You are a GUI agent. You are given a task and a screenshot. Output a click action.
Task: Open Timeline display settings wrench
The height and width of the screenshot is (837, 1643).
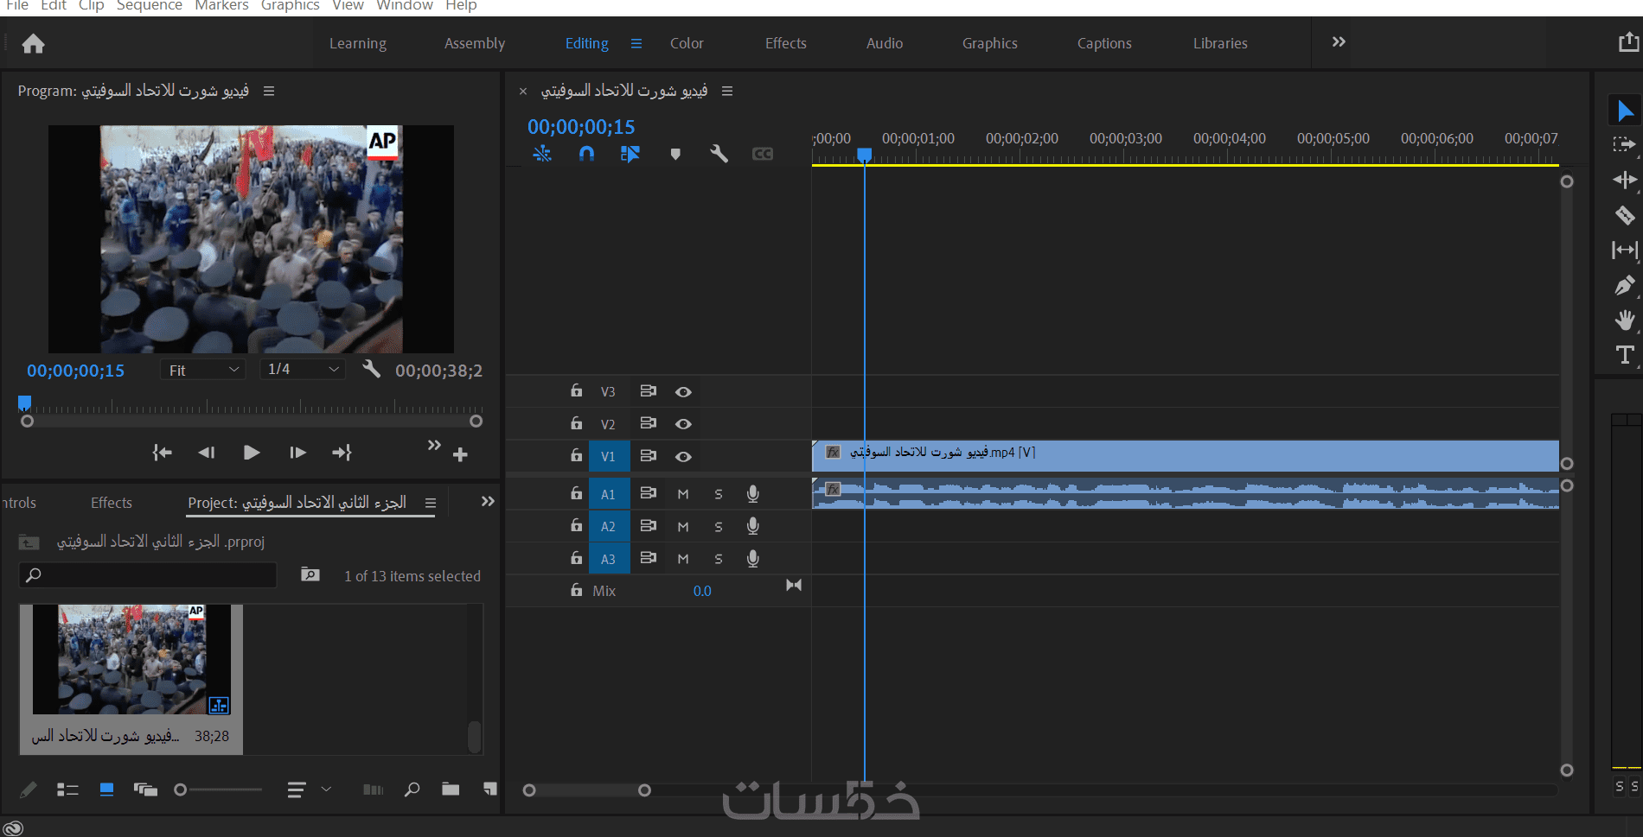(719, 154)
